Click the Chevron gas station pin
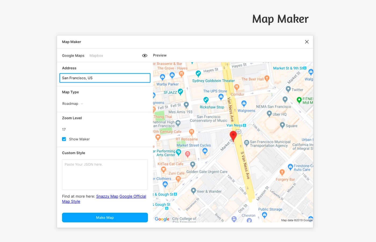This screenshot has width=376, height=242. click(249, 220)
